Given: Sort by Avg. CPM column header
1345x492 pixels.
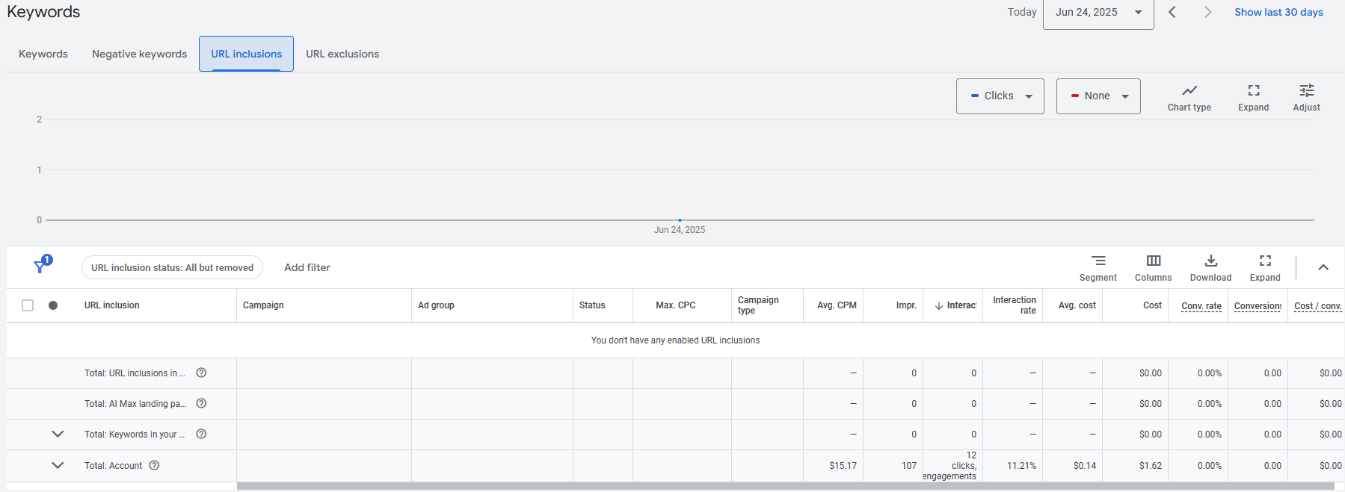Looking at the screenshot, I should click(837, 305).
